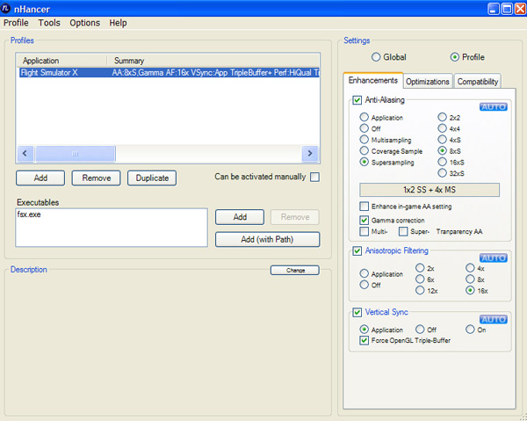
Task: Open the Profile menu
Action: pos(17,23)
